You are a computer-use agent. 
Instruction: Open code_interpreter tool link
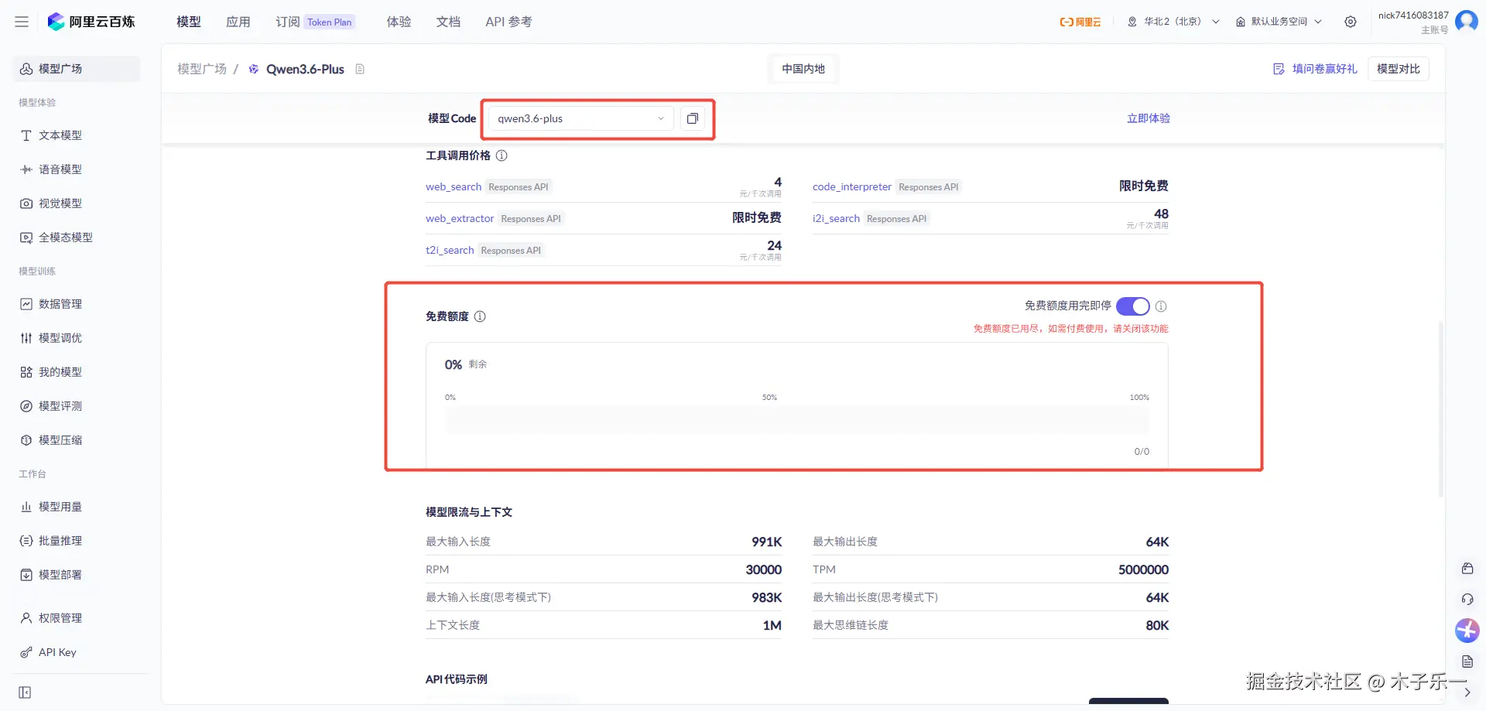(x=852, y=186)
